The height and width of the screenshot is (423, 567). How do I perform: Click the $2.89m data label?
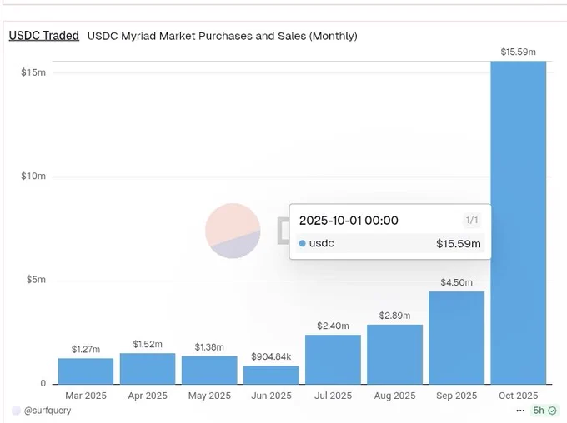394,316
